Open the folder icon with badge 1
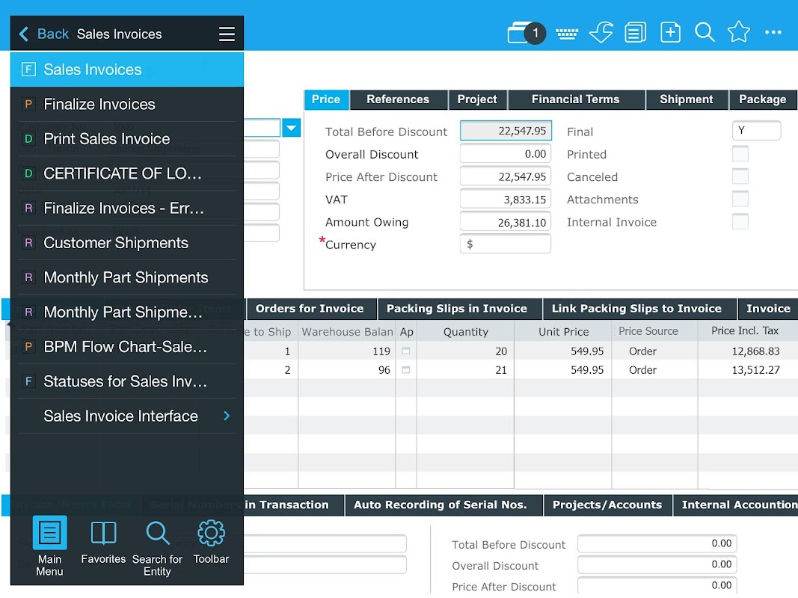 pos(525,33)
